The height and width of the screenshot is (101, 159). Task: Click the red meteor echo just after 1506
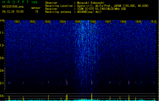tap(92, 82)
